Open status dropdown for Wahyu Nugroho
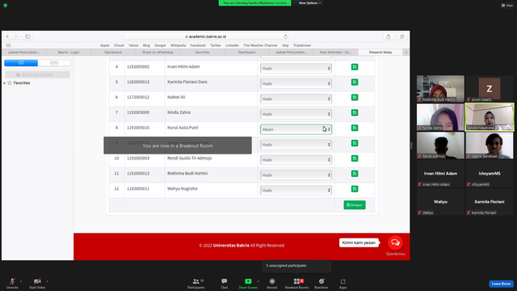The height and width of the screenshot is (291, 517). pyautogui.click(x=296, y=190)
